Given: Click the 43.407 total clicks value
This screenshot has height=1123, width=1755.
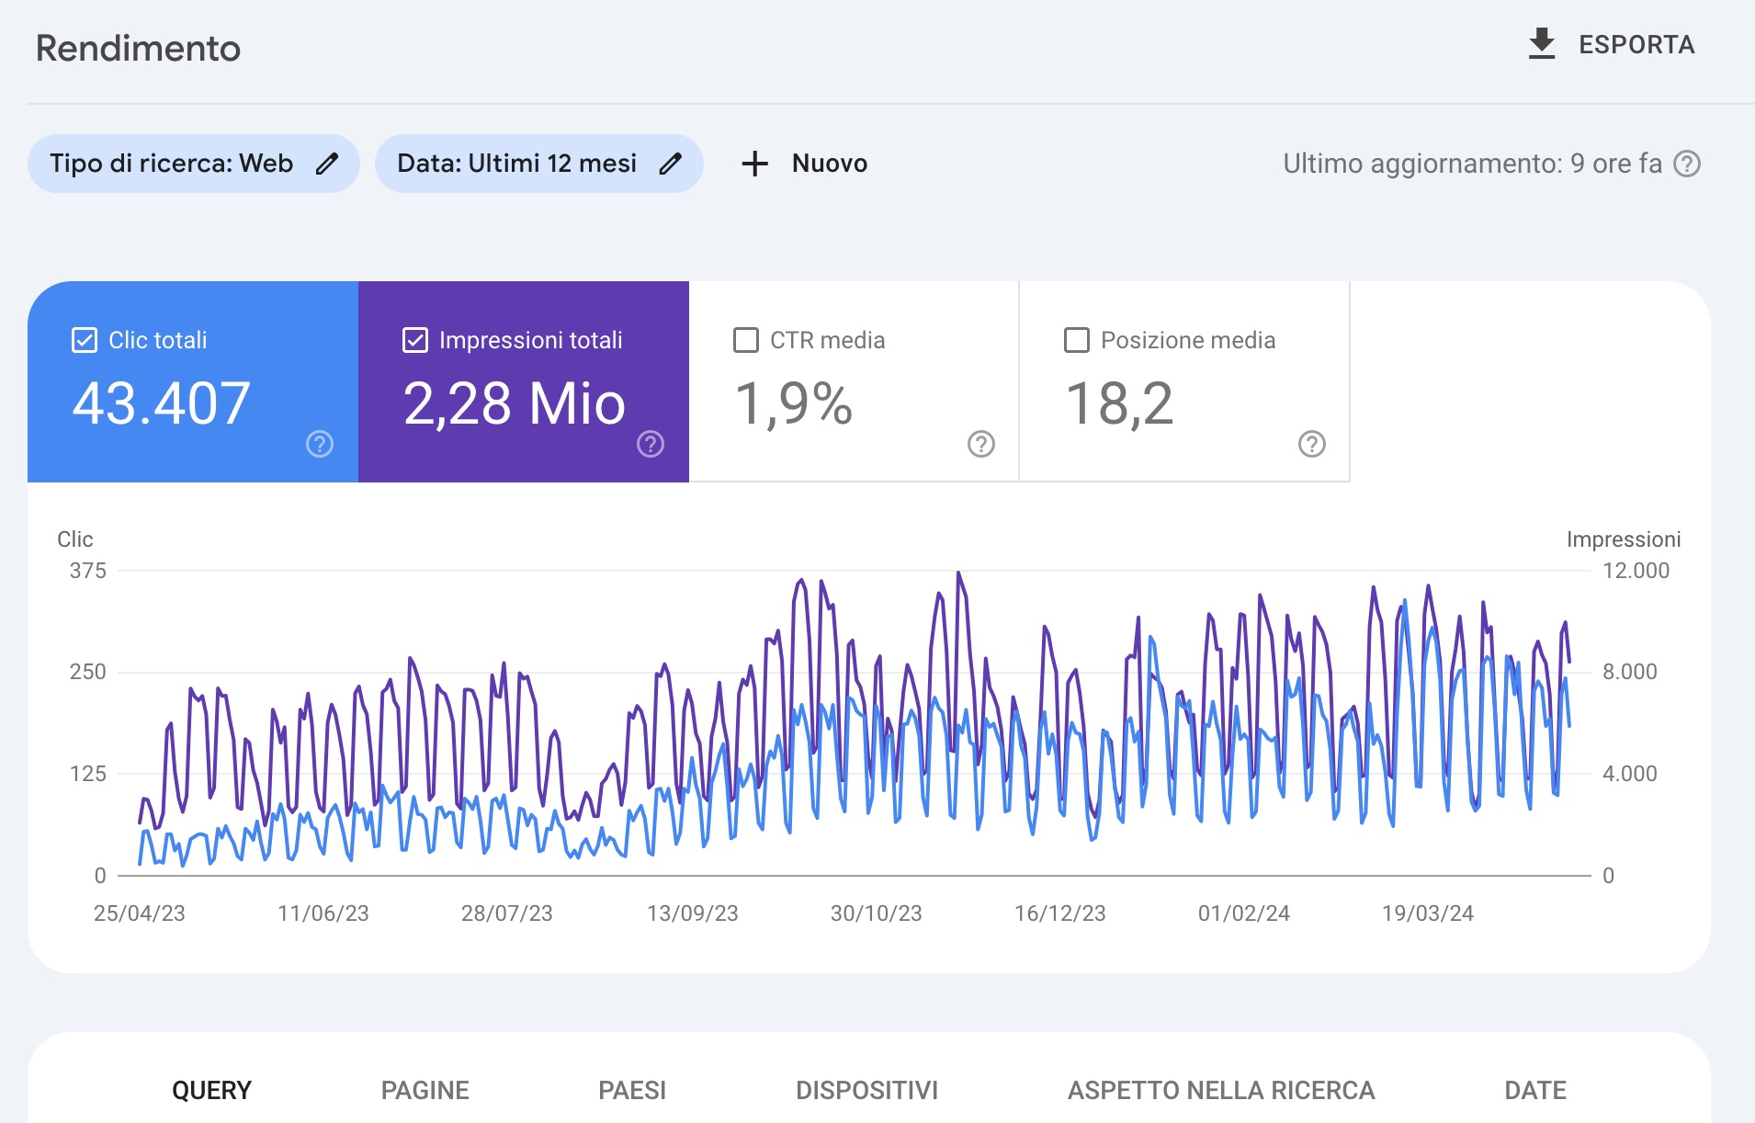Looking at the screenshot, I should (161, 403).
